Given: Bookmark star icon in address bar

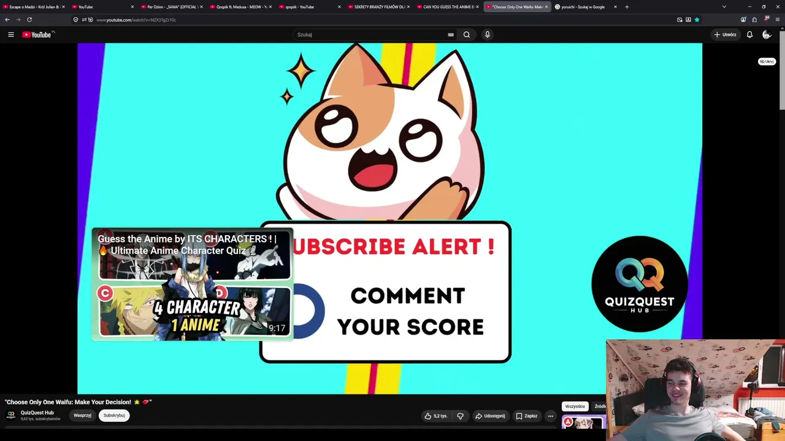Looking at the screenshot, I should (x=697, y=20).
